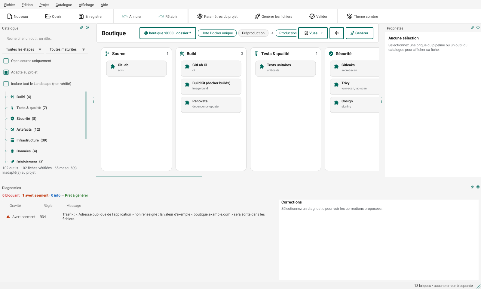Float the Diagnostics panel
Viewport: 481px width, 289px height.
point(472,187)
